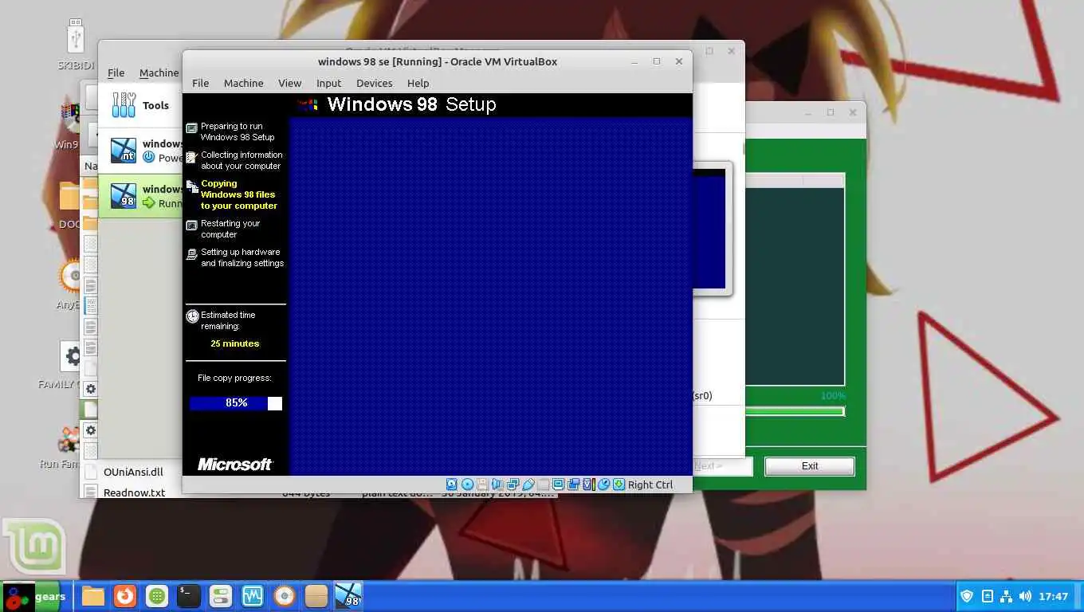
Task: Click 'Setting up hardware and finalizing settings' step
Action: tap(242, 257)
